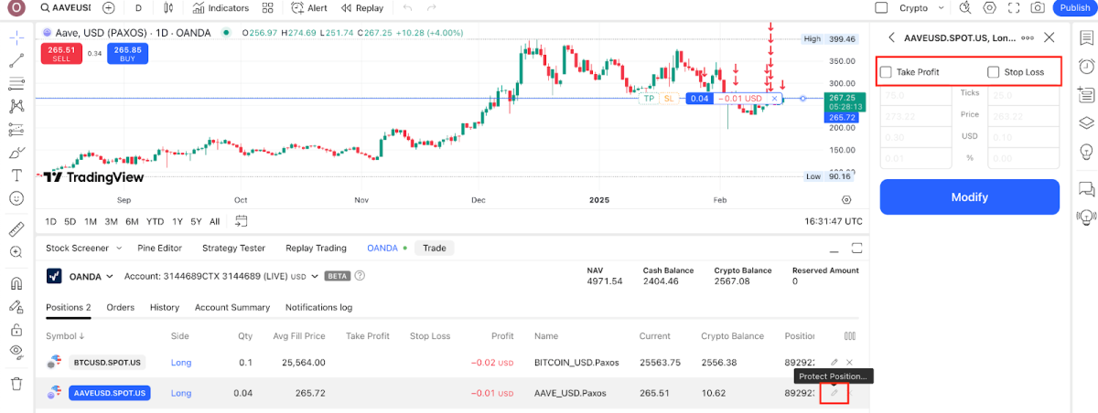The width and height of the screenshot is (1098, 413).
Task: Open order panel three-dots menu
Action: click(1028, 38)
